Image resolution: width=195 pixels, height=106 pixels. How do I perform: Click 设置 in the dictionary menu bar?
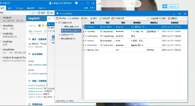tap(86, 8)
